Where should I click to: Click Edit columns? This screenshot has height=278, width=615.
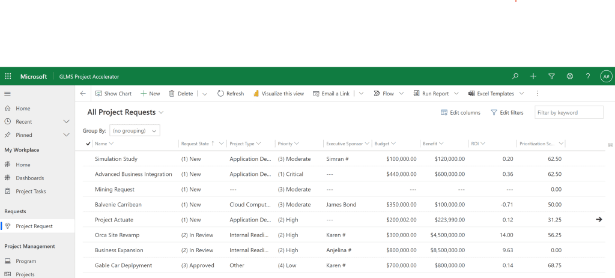[x=461, y=112]
